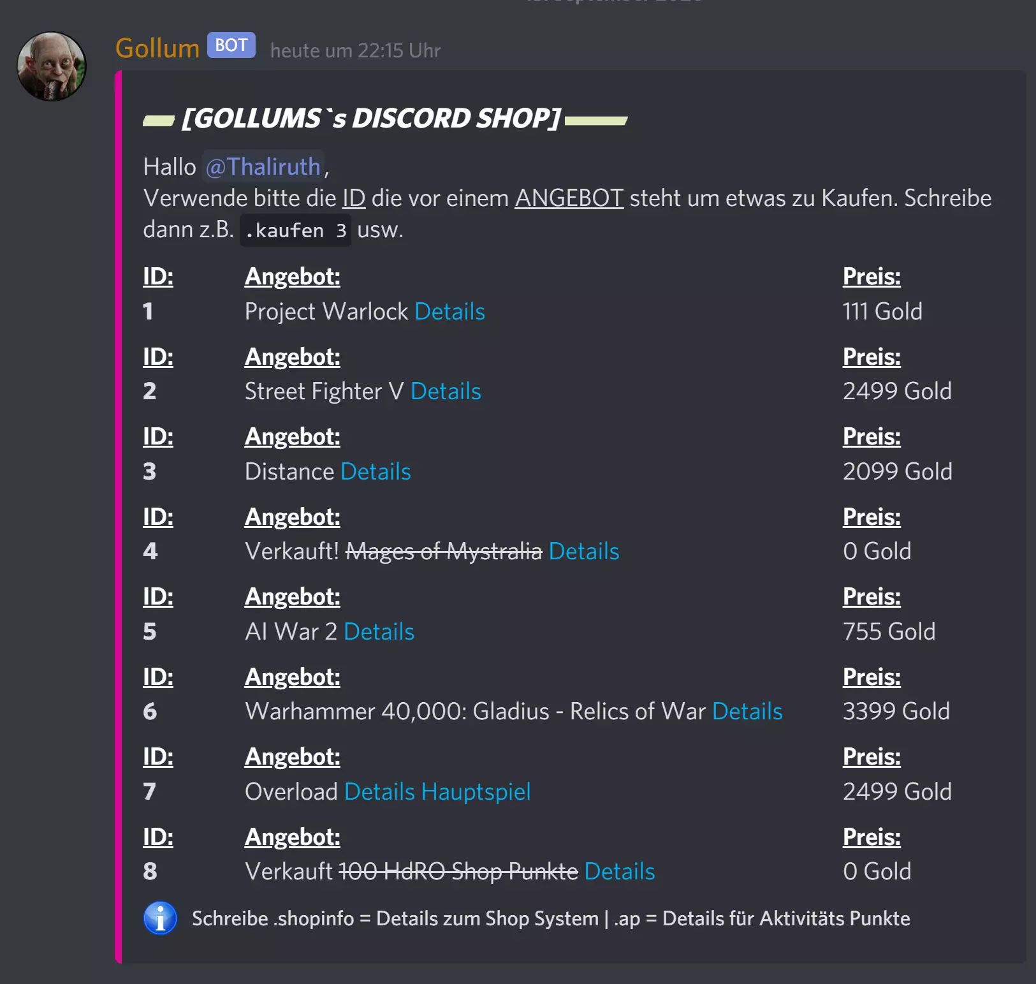The width and height of the screenshot is (1036, 984).
Task: Open Details link for Street Fighter V
Action: tap(446, 391)
